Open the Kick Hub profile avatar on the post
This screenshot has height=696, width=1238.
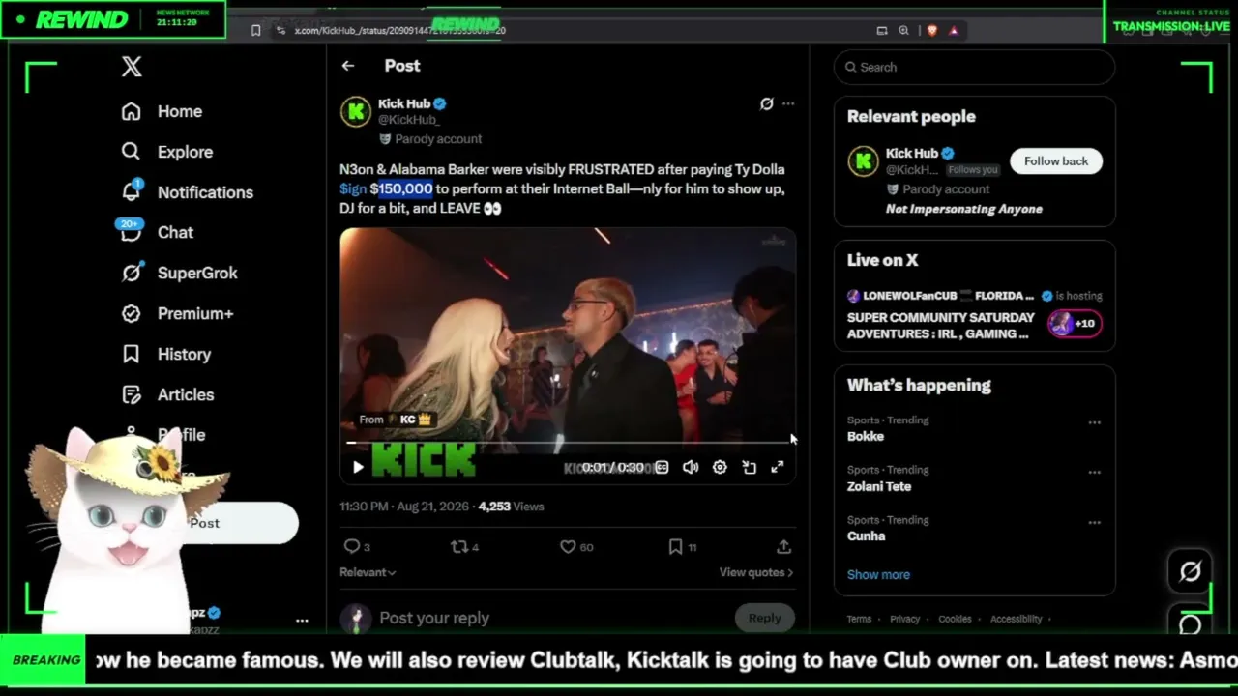pyautogui.click(x=356, y=112)
